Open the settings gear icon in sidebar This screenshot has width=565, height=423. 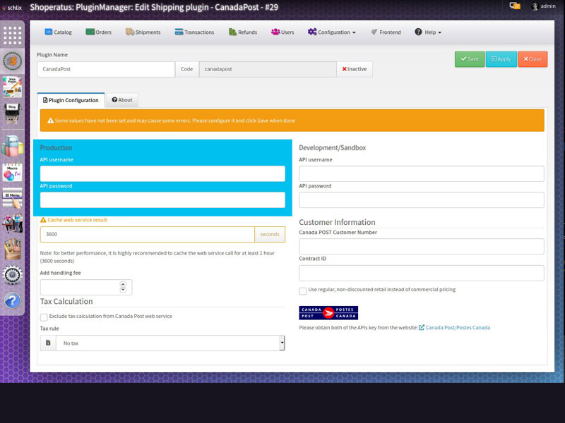tap(13, 275)
